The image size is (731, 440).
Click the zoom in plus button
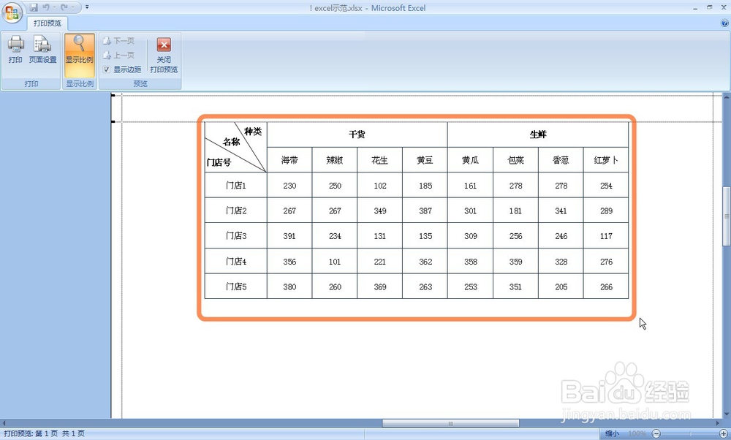[723, 434]
